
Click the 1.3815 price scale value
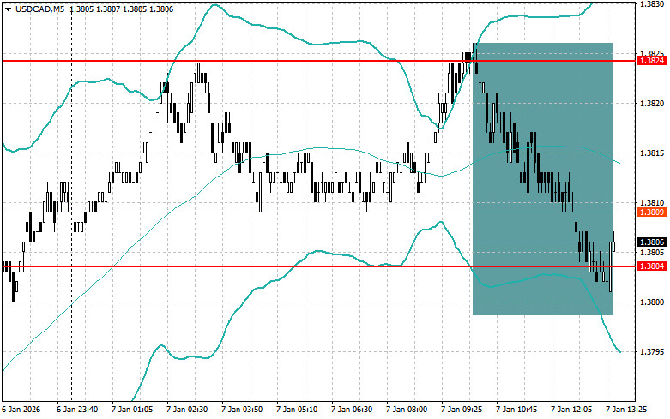(x=652, y=153)
